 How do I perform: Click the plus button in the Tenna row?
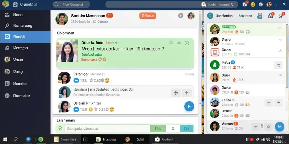point(269,103)
